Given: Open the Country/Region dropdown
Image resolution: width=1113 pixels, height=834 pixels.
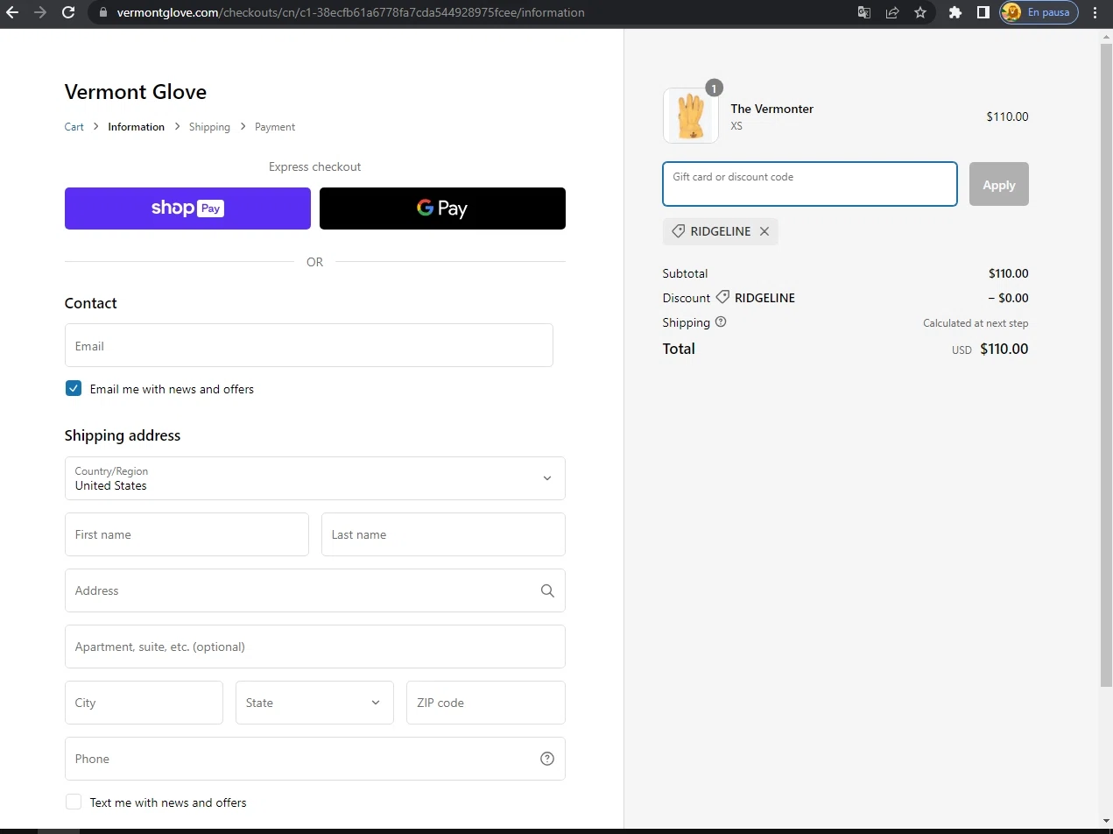Looking at the screenshot, I should click(315, 478).
